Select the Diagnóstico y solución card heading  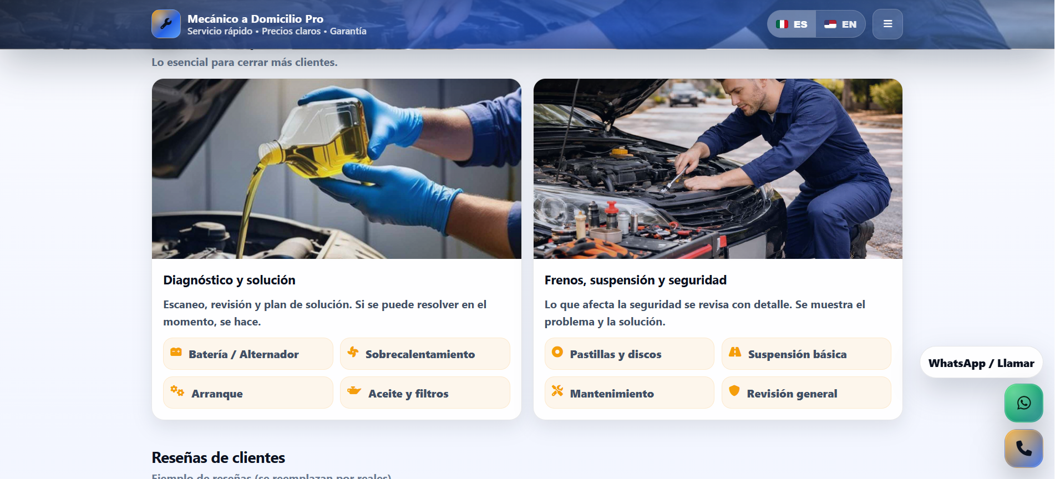[x=229, y=280]
